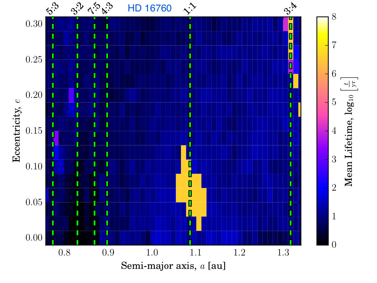The width and height of the screenshot is (377, 283).
Task: Click the purple cell beside the 5:3 line
Action: 56,138
